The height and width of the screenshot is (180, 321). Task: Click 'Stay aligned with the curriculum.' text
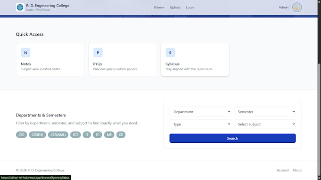click(189, 69)
